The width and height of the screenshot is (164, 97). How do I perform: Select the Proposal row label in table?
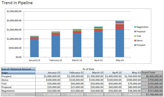click(18, 87)
